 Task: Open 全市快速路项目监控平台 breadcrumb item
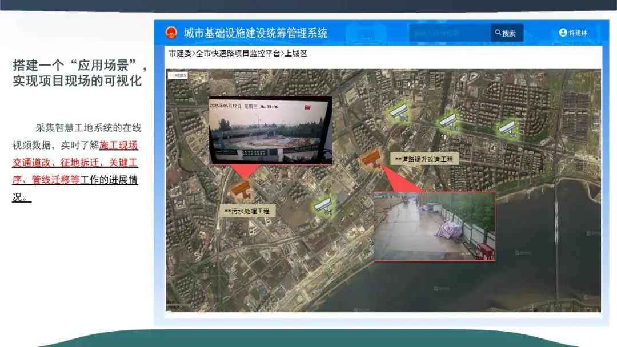pyautogui.click(x=238, y=54)
